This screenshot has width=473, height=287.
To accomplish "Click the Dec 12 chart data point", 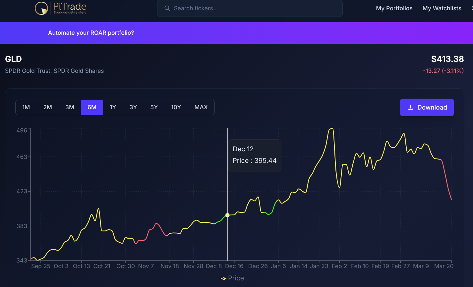I will [227, 215].
